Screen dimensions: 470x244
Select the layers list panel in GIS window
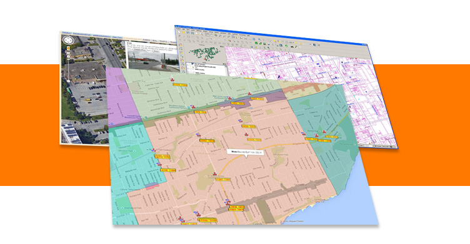coord(206,69)
